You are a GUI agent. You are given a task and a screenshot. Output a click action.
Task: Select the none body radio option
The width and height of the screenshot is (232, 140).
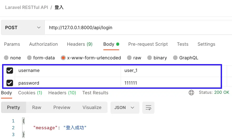point(6,58)
